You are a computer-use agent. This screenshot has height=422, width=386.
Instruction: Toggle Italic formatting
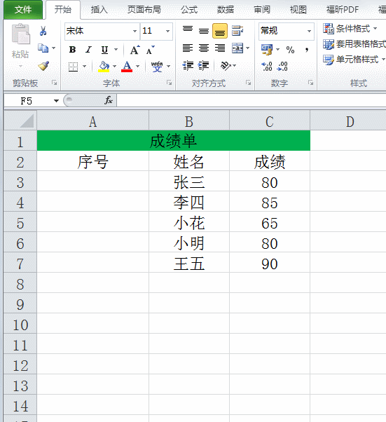88,50
